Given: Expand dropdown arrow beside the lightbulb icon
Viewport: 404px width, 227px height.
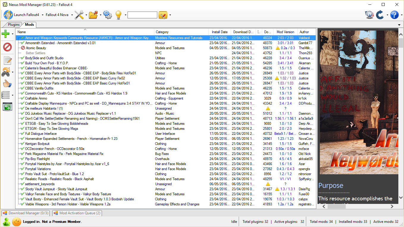Looking at the screenshot, I should tap(125, 15).
